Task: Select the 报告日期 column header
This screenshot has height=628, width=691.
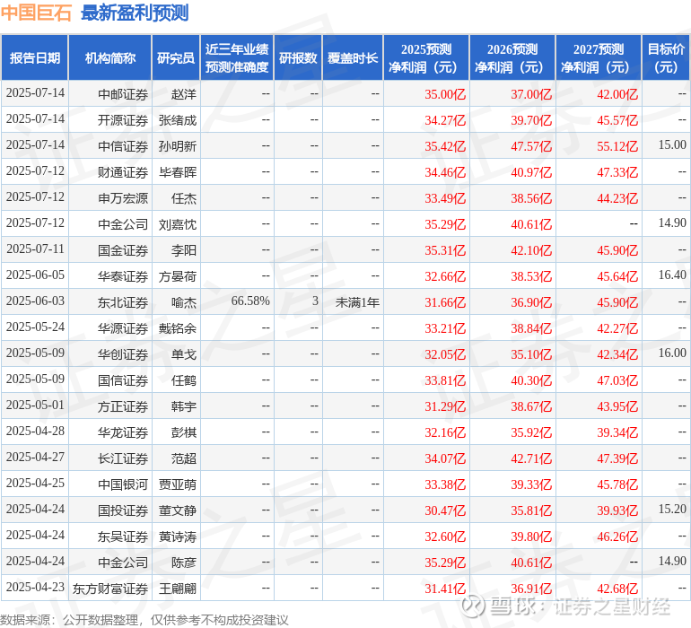Action: coord(35,57)
